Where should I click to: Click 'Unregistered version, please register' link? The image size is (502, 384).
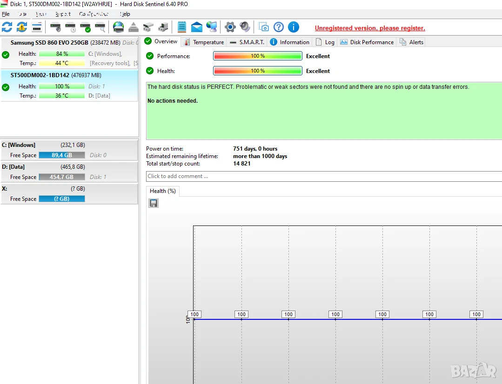click(x=370, y=28)
